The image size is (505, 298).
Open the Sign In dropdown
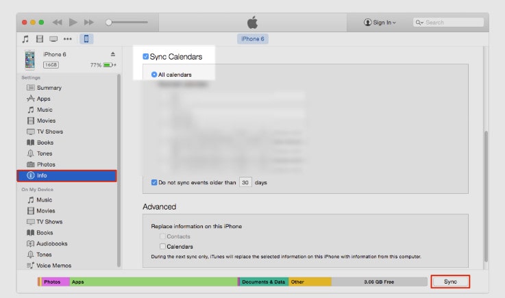pyautogui.click(x=380, y=22)
